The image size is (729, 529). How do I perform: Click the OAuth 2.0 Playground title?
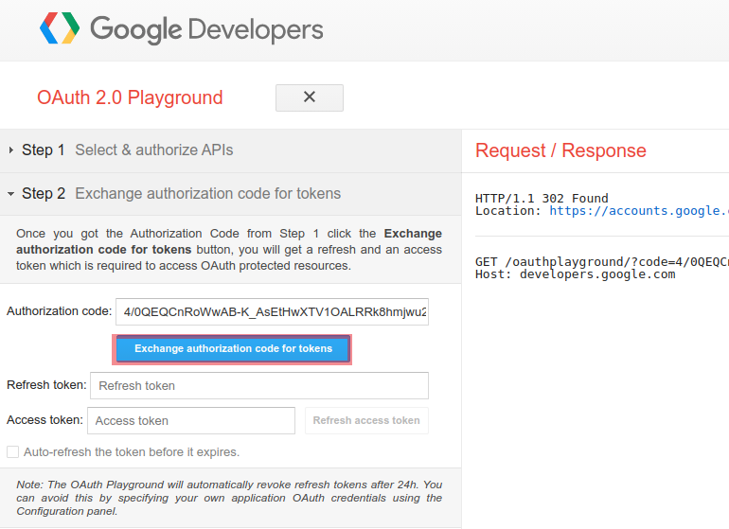pyautogui.click(x=130, y=97)
